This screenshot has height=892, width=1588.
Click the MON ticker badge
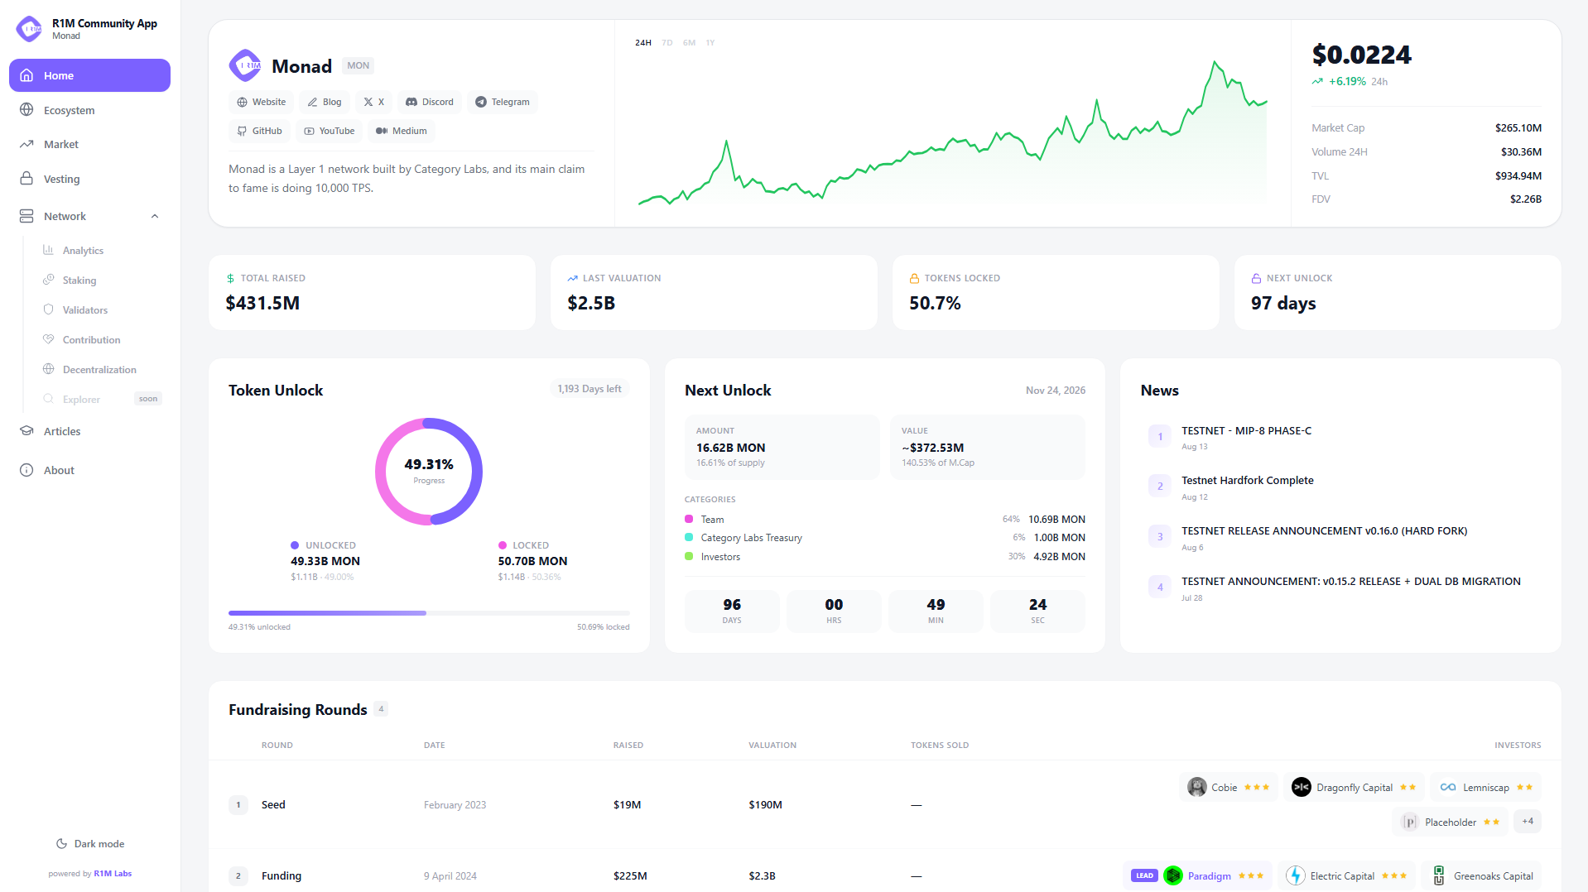click(359, 65)
